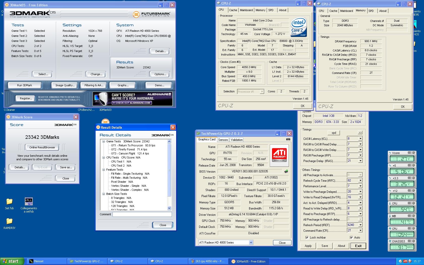Toggle the Auto checkbox in Memset
This screenshot has width=424, height=265.
[351, 237]
